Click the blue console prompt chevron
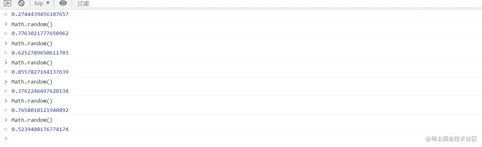The width and height of the screenshot is (482, 147). click(6, 138)
